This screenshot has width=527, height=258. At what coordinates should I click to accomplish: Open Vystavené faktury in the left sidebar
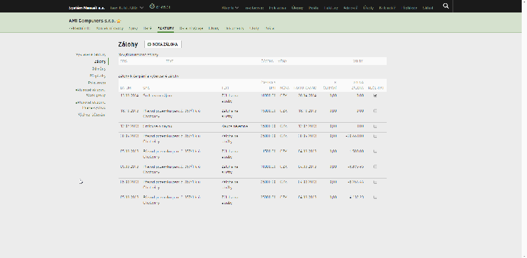pyautogui.click(x=90, y=54)
